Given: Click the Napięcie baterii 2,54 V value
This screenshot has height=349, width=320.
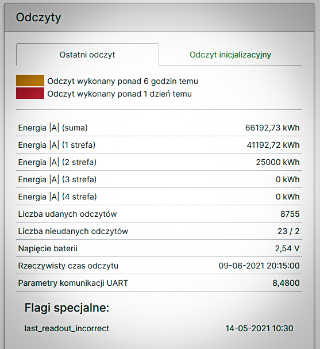Looking at the screenshot, I should click(x=287, y=248).
